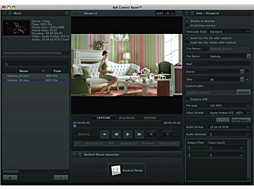Toggle Load clip into bin after capture
This screenshot has height=190, width=254.
point(187,38)
